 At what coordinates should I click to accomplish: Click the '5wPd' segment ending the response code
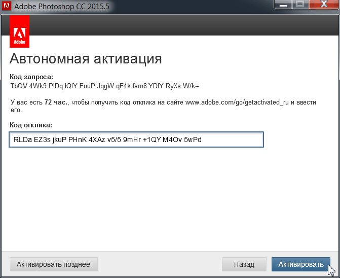pos(192,139)
